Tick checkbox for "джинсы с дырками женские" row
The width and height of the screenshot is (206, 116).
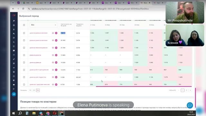pyautogui.click(x=24, y=84)
